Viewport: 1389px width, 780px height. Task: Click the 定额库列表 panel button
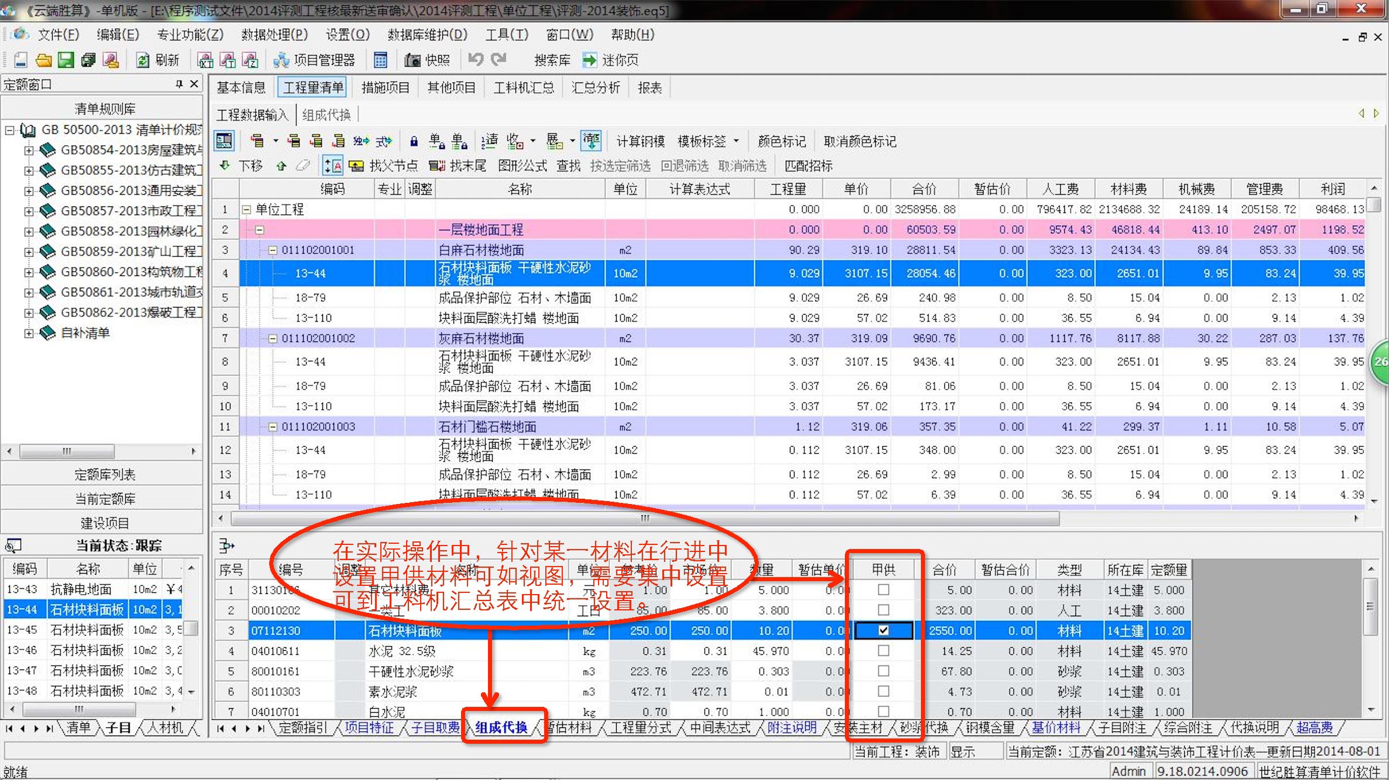104,474
